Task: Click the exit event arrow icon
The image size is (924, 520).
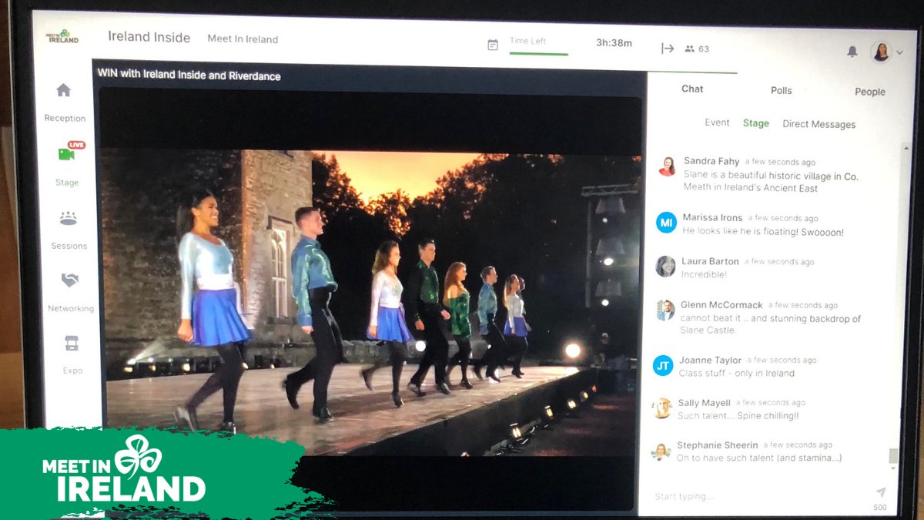Action: point(668,49)
